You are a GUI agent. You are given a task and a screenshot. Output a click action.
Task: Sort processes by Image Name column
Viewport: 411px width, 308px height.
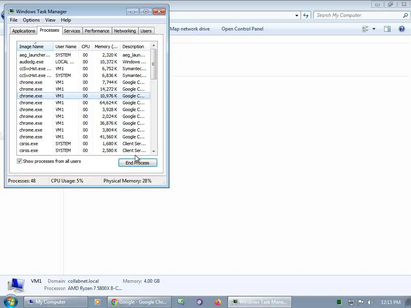coord(35,47)
